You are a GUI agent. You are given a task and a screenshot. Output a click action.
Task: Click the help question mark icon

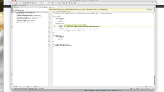click(75, 3)
